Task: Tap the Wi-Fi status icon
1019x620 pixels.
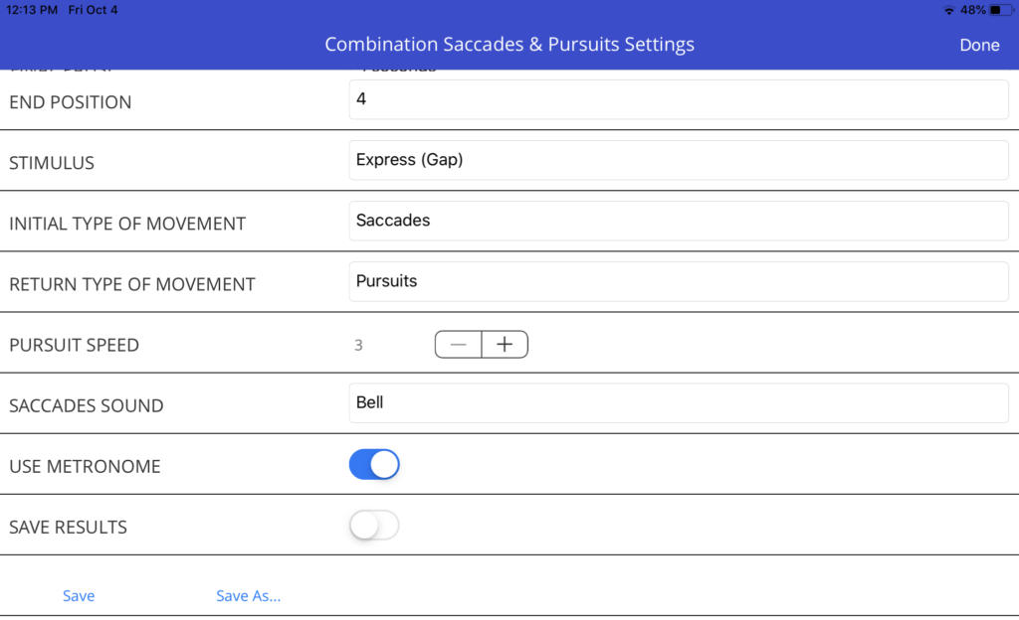Action: [948, 10]
